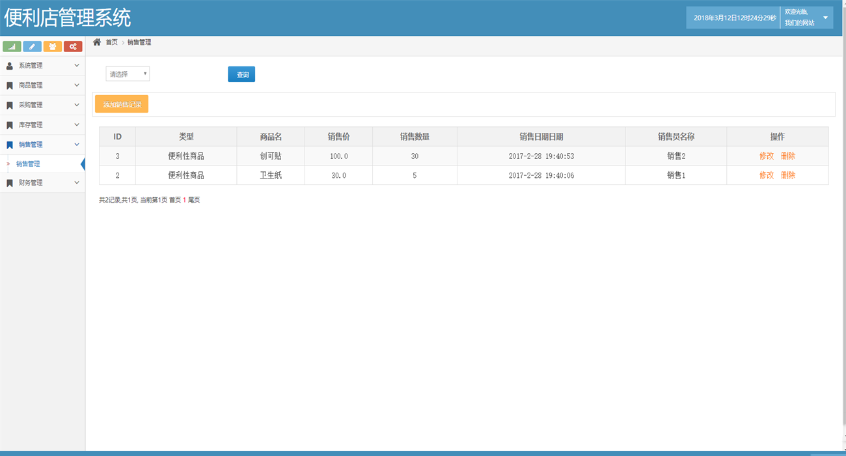846x456 pixels.
Task: Click the 卫生纸 product cell
Action: [x=271, y=175]
